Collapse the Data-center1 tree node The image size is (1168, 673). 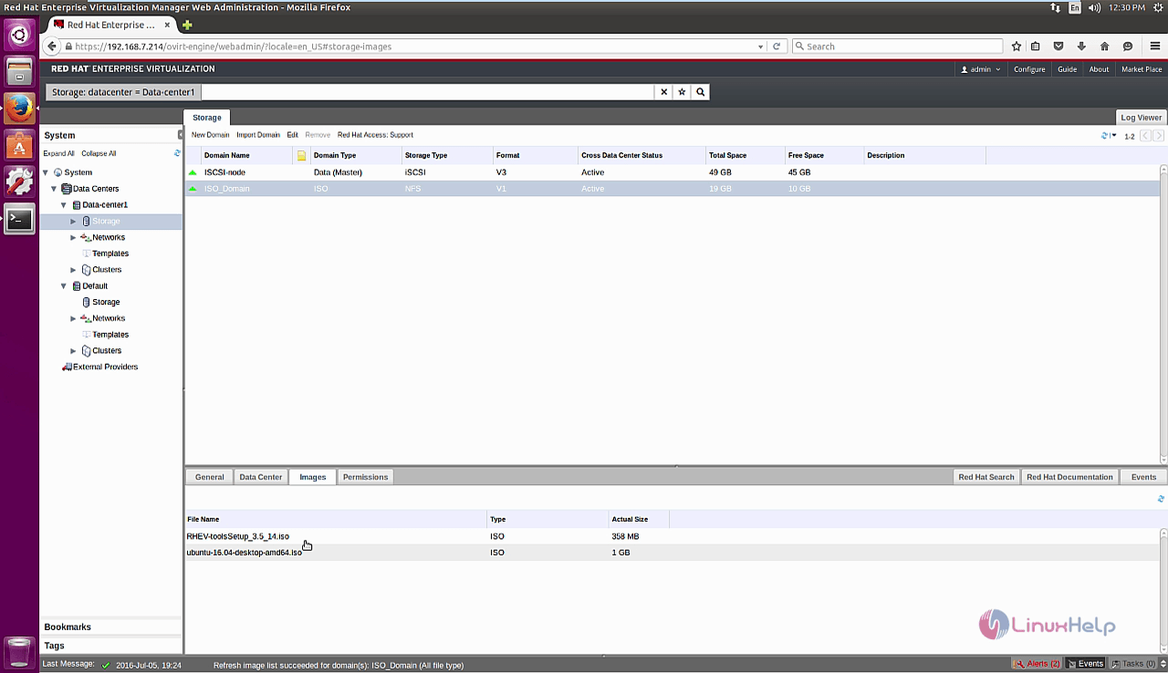coord(64,205)
